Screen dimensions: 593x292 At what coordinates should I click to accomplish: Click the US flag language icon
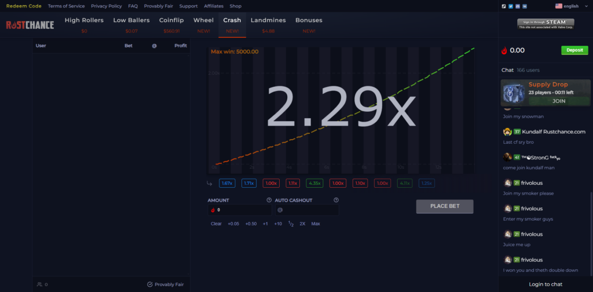559,6
